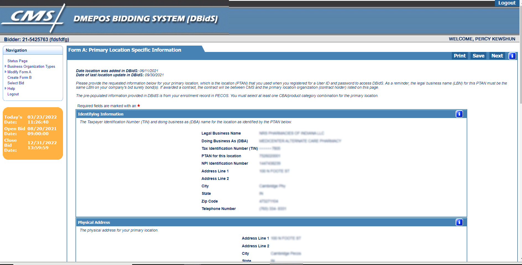Click the Logout button in the header
This screenshot has height=265, width=522.
tap(507, 3)
